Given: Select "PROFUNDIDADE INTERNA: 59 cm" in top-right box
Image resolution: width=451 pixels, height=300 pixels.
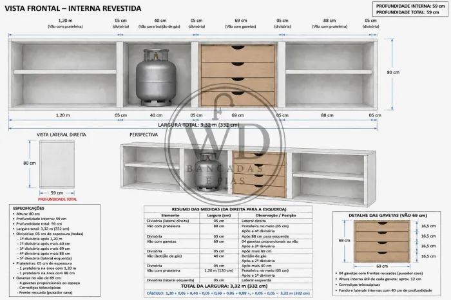Looking at the screenshot, I should click(x=410, y=6).
